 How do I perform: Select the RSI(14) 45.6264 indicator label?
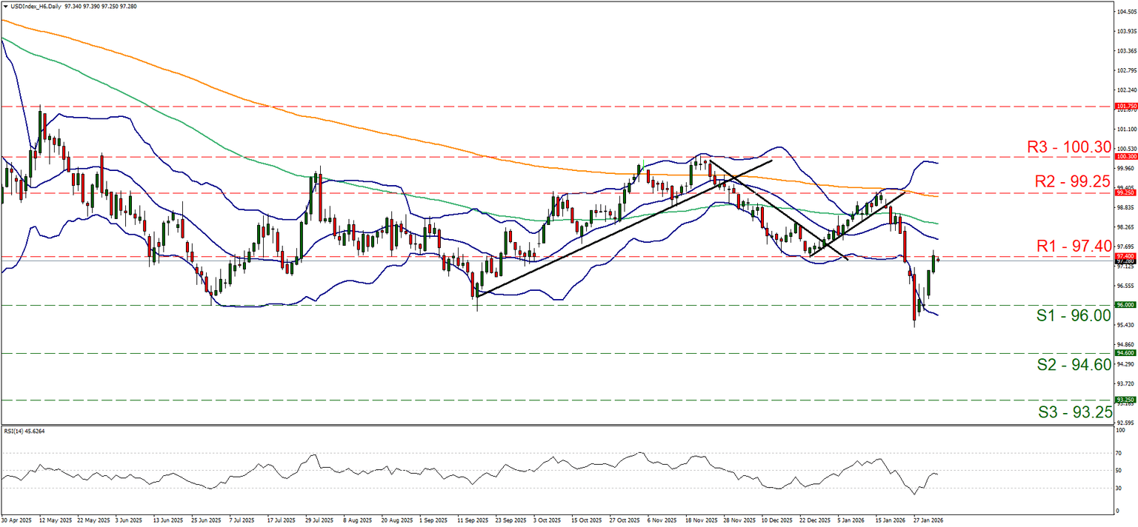coord(24,430)
